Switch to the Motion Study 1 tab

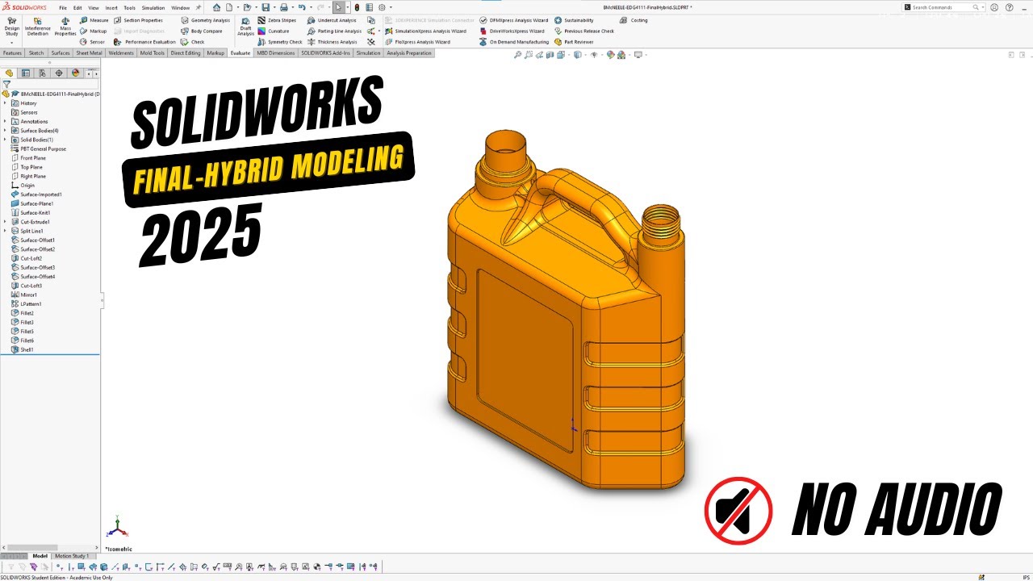tap(72, 556)
